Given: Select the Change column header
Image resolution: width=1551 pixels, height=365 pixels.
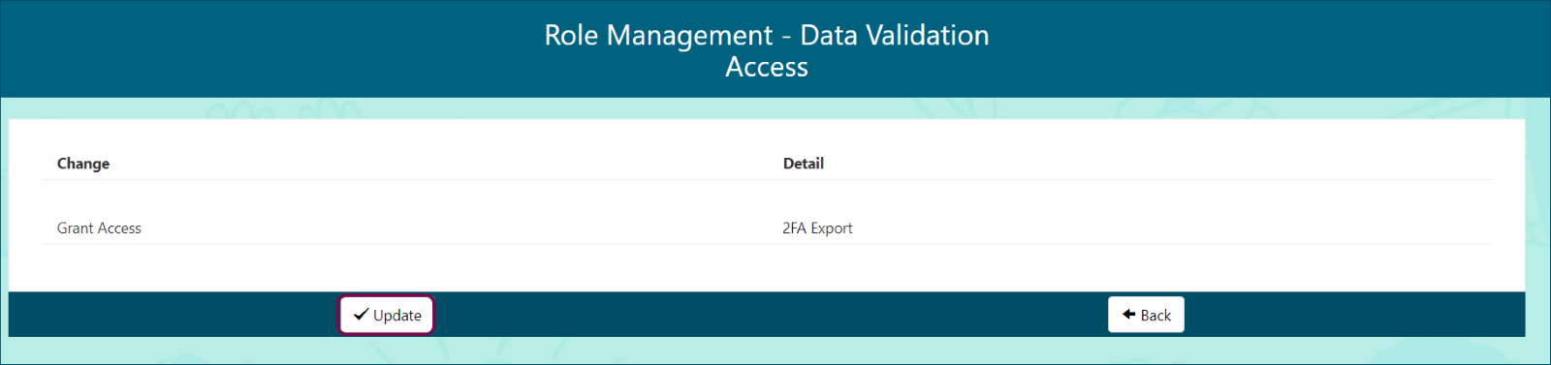Looking at the screenshot, I should 83,164.
